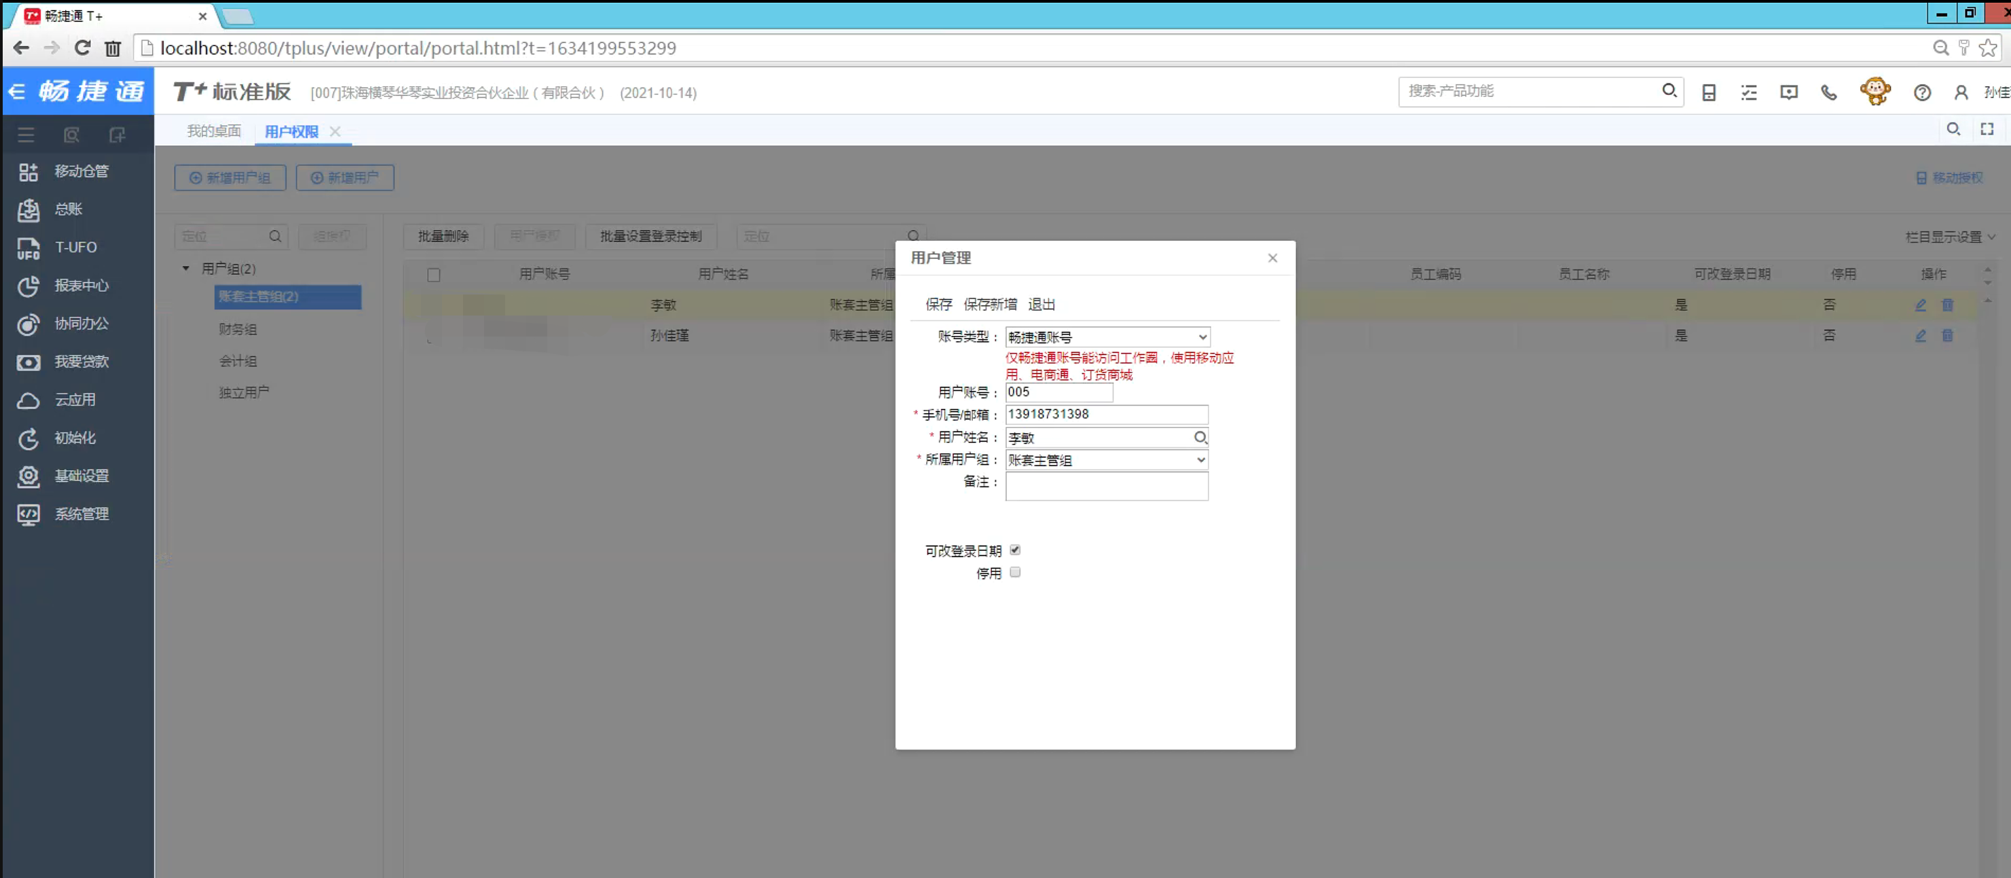Click the lookup magnifier in 用户姓名 field
Viewport: 2011px width, 878px height.
[1200, 438]
